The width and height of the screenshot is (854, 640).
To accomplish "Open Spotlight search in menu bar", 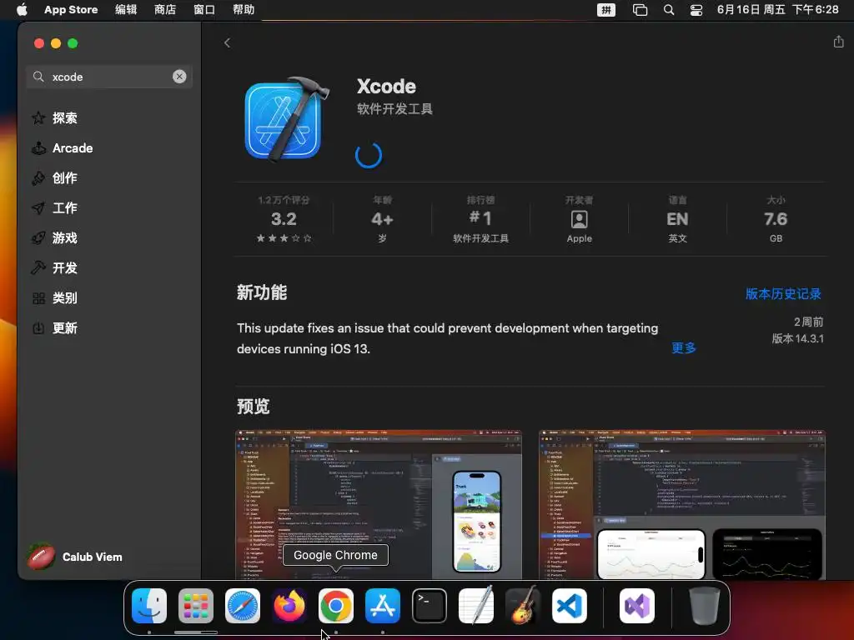I will pyautogui.click(x=669, y=10).
